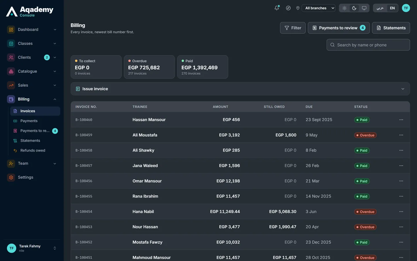Switch language to EN
417x261 pixels.
(x=392, y=8)
